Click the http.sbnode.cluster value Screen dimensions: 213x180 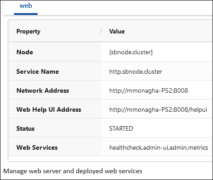click(x=136, y=71)
